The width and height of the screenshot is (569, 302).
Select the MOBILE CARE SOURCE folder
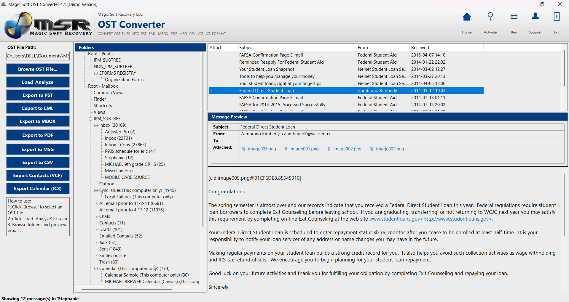tap(127, 177)
